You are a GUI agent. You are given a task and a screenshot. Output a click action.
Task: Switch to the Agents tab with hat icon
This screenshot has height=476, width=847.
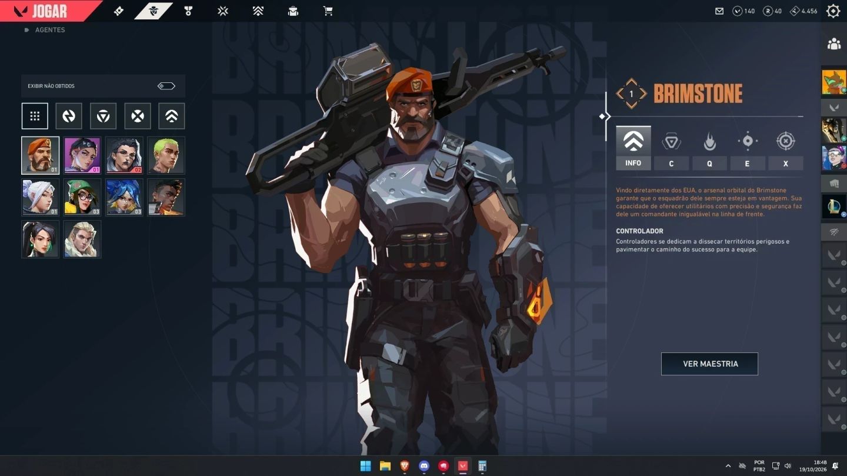tap(154, 11)
